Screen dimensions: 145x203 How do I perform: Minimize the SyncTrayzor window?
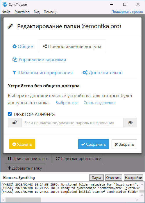tap(112, 5)
